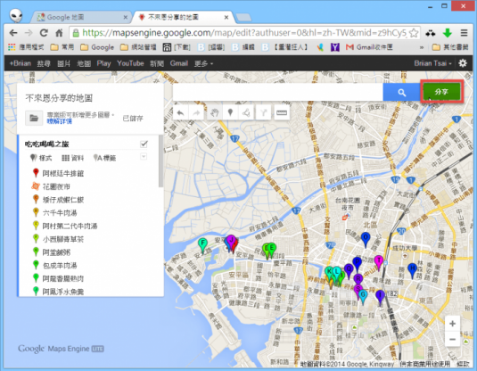Show more bookmarks with the » chevron

point(422,47)
